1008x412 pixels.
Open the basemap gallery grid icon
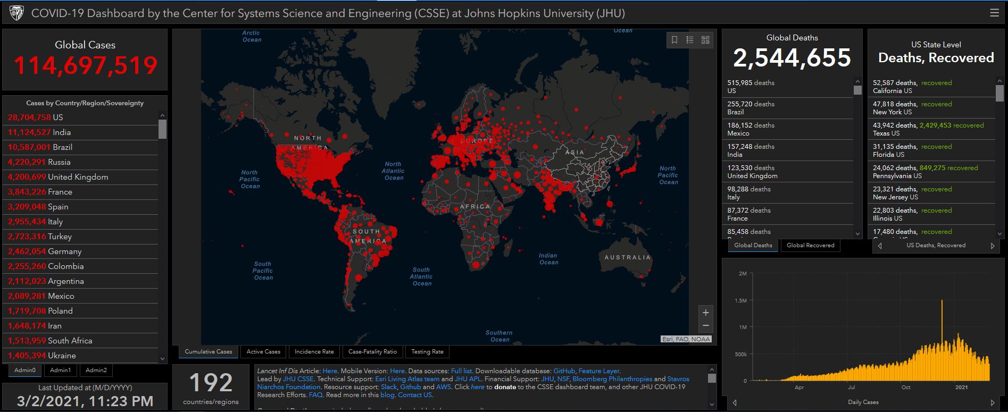pyautogui.click(x=705, y=40)
